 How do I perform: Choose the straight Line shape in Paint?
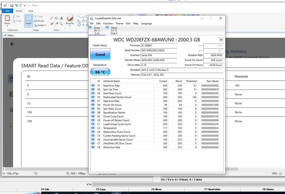(x=79, y=17)
